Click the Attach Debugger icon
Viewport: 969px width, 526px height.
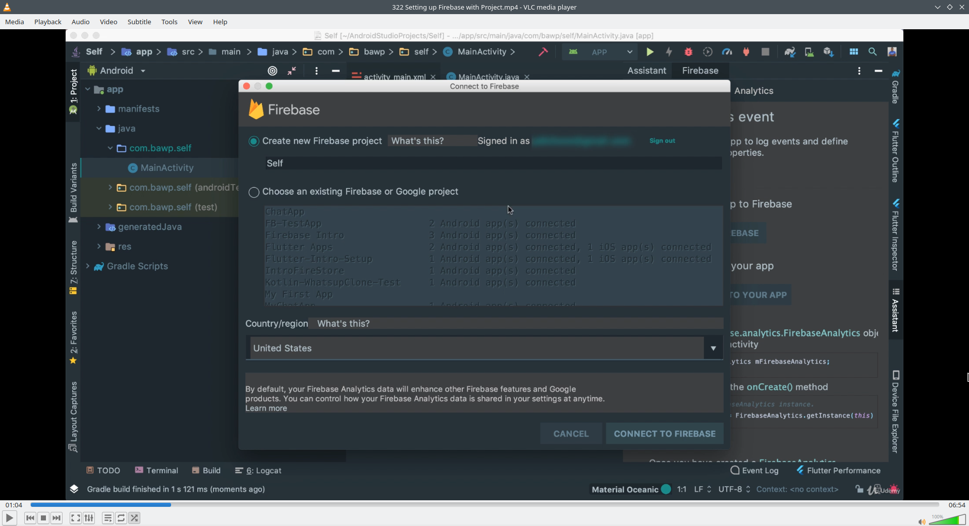coord(746,52)
